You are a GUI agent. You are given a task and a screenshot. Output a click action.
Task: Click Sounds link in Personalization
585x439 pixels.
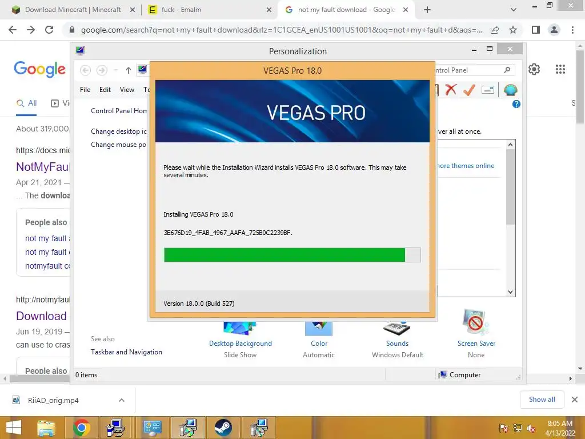pyautogui.click(x=398, y=344)
